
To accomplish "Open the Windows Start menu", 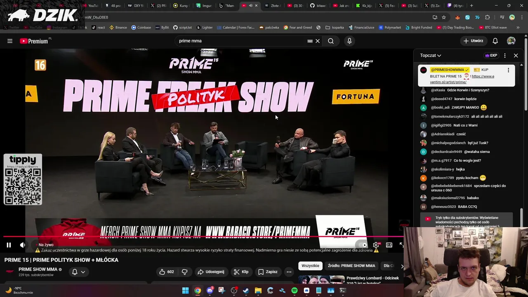I will (186, 290).
